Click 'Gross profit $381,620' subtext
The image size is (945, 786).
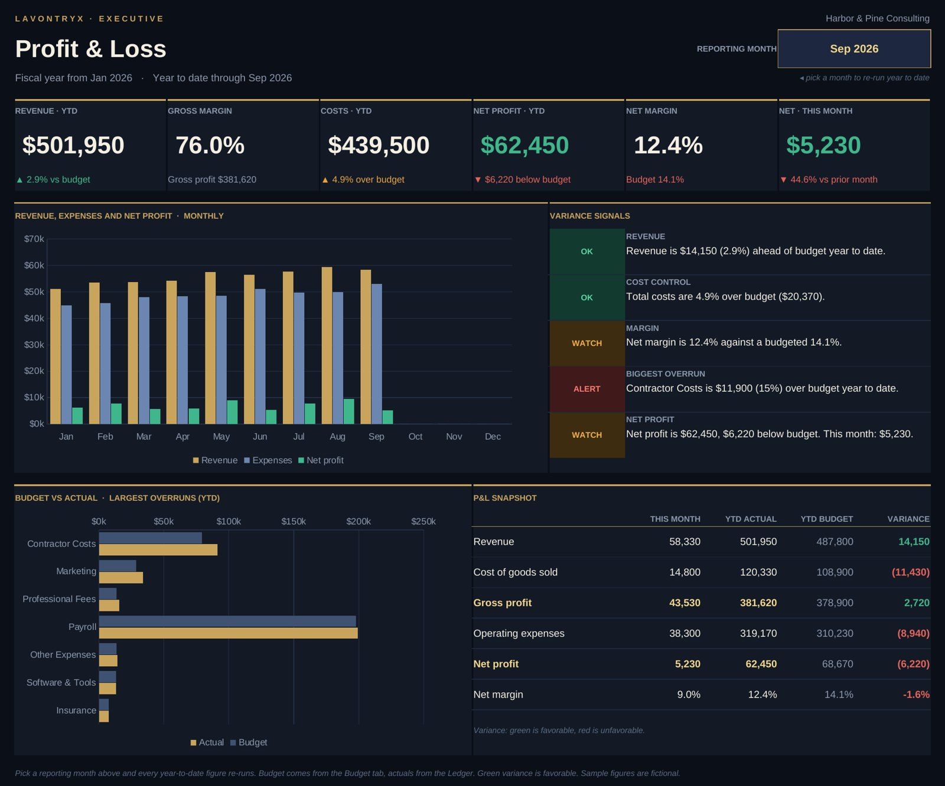(x=212, y=179)
